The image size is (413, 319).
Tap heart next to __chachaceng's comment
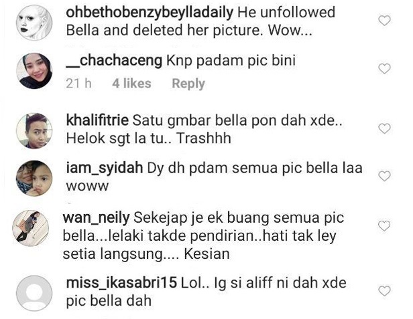click(x=384, y=69)
